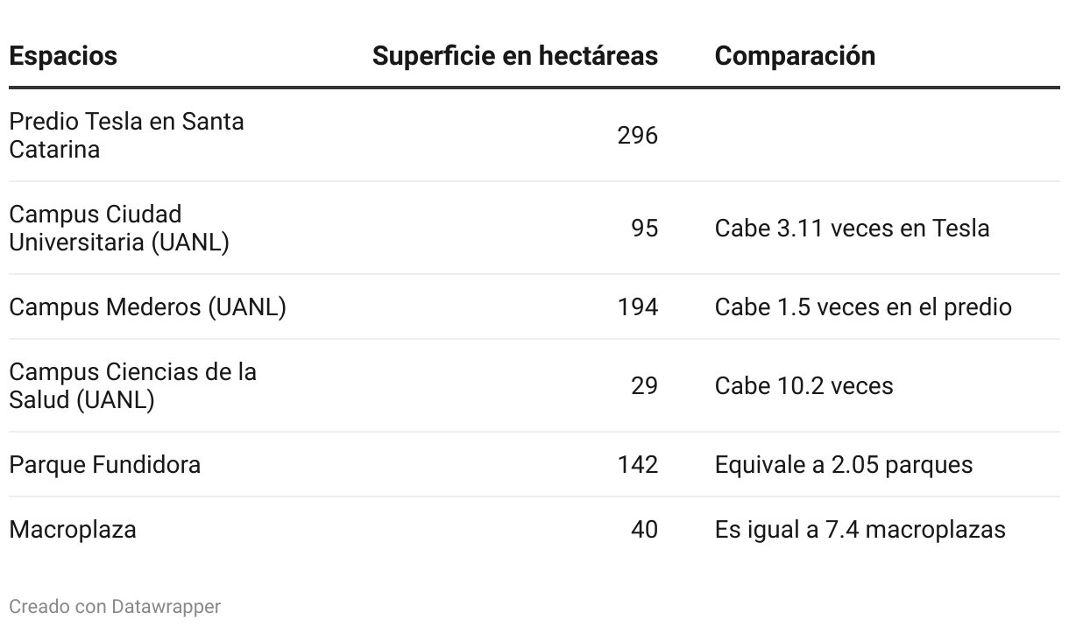Click text Cabe 3.11 veces en Tesla
This screenshot has width=1069, height=627.
852,228
